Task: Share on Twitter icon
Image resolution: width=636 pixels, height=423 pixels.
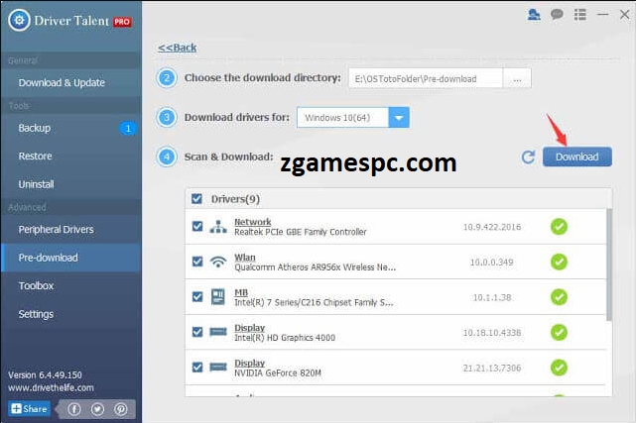Action: coord(97,409)
